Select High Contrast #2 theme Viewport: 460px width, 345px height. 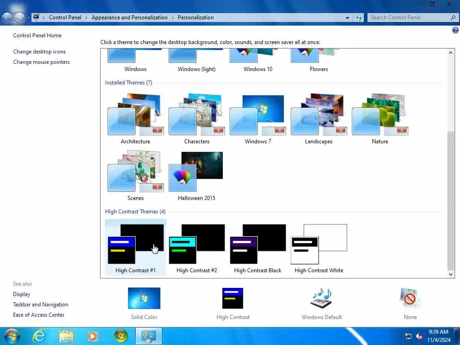pyautogui.click(x=197, y=248)
